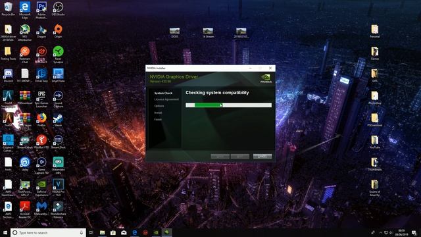Open the Personal folder on desktop
421x237 pixels.
[374, 32]
